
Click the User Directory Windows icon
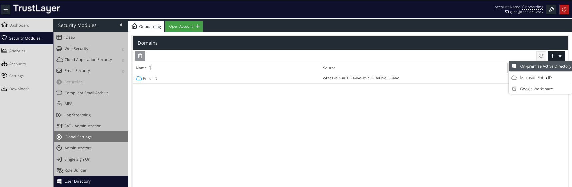tap(59, 181)
